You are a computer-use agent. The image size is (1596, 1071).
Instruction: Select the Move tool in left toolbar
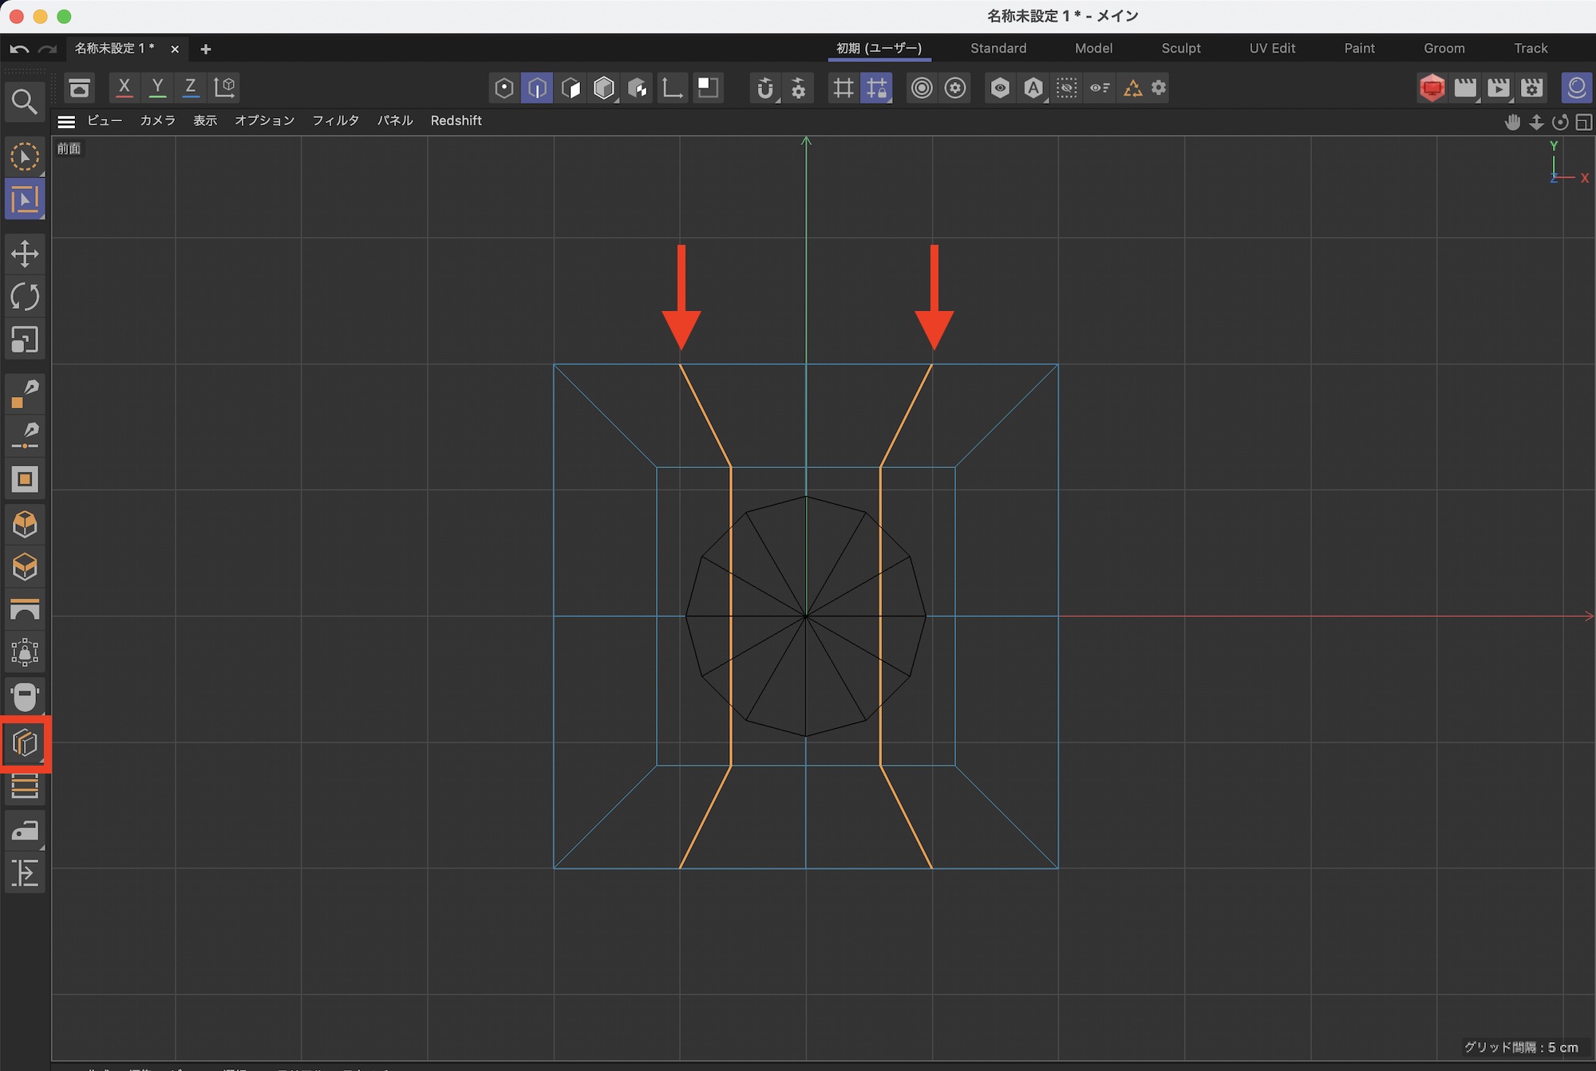(25, 254)
